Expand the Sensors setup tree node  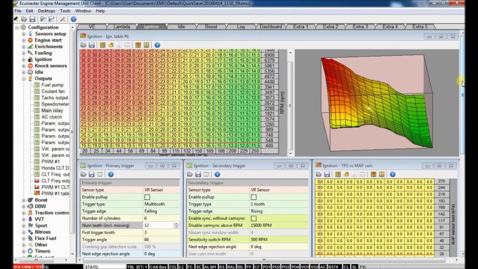tap(24, 34)
